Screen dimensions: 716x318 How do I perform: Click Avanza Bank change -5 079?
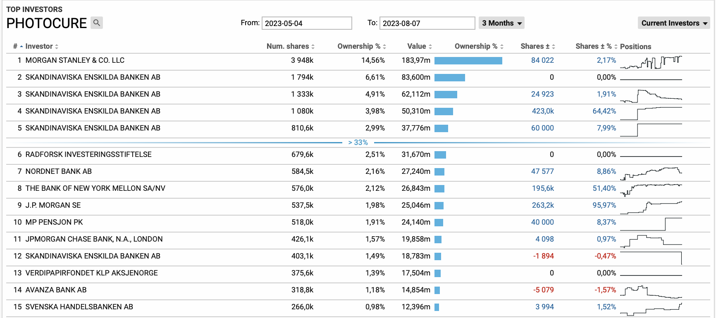tap(544, 290)
